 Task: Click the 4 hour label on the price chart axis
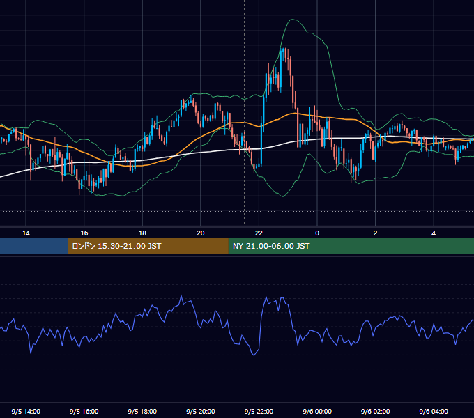pos(434,233)
